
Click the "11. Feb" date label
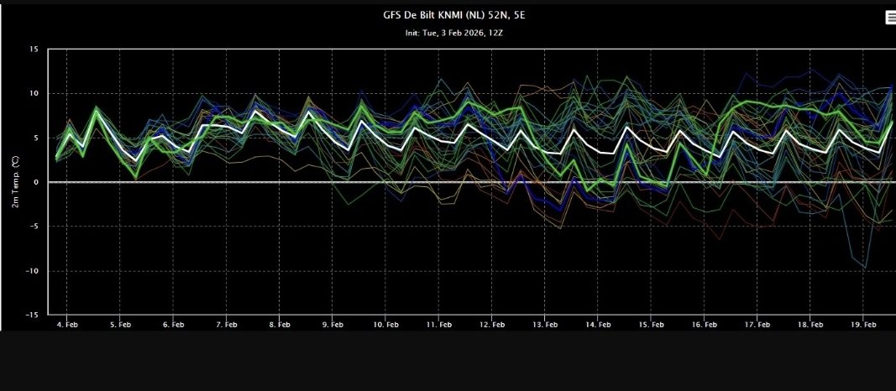click(x=439, y=325)
